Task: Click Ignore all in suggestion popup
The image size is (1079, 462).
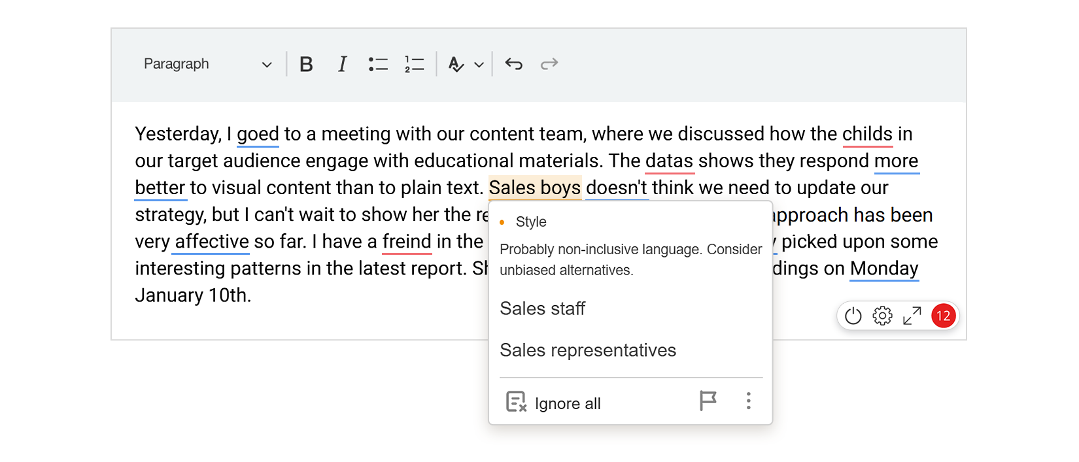Action: (554, 403)
